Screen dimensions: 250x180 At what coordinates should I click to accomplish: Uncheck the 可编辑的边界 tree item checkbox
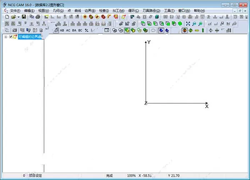pos(11,37)
